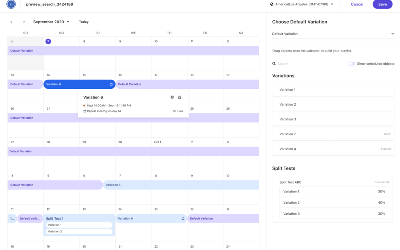This screenshot has width=400, height=250.
Task: Click the calendar icon in Variation 6 popup
Action: tap(180, 97)
